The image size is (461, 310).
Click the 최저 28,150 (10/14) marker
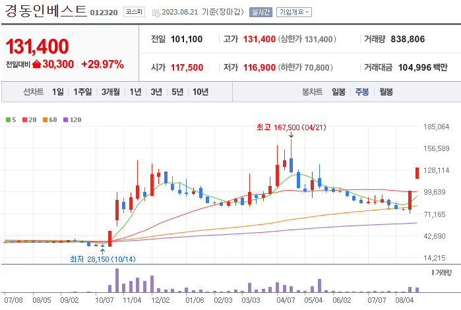103,259
